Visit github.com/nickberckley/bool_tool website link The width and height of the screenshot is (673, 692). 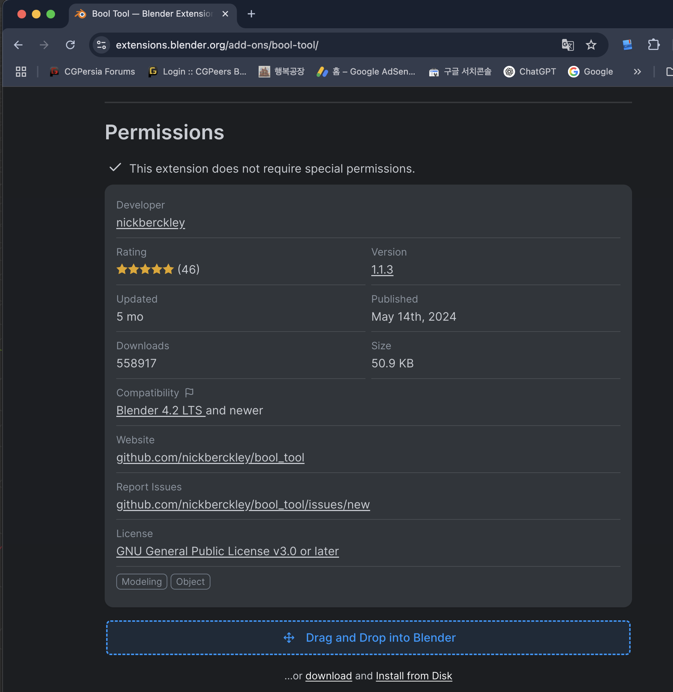pos(210,457)
